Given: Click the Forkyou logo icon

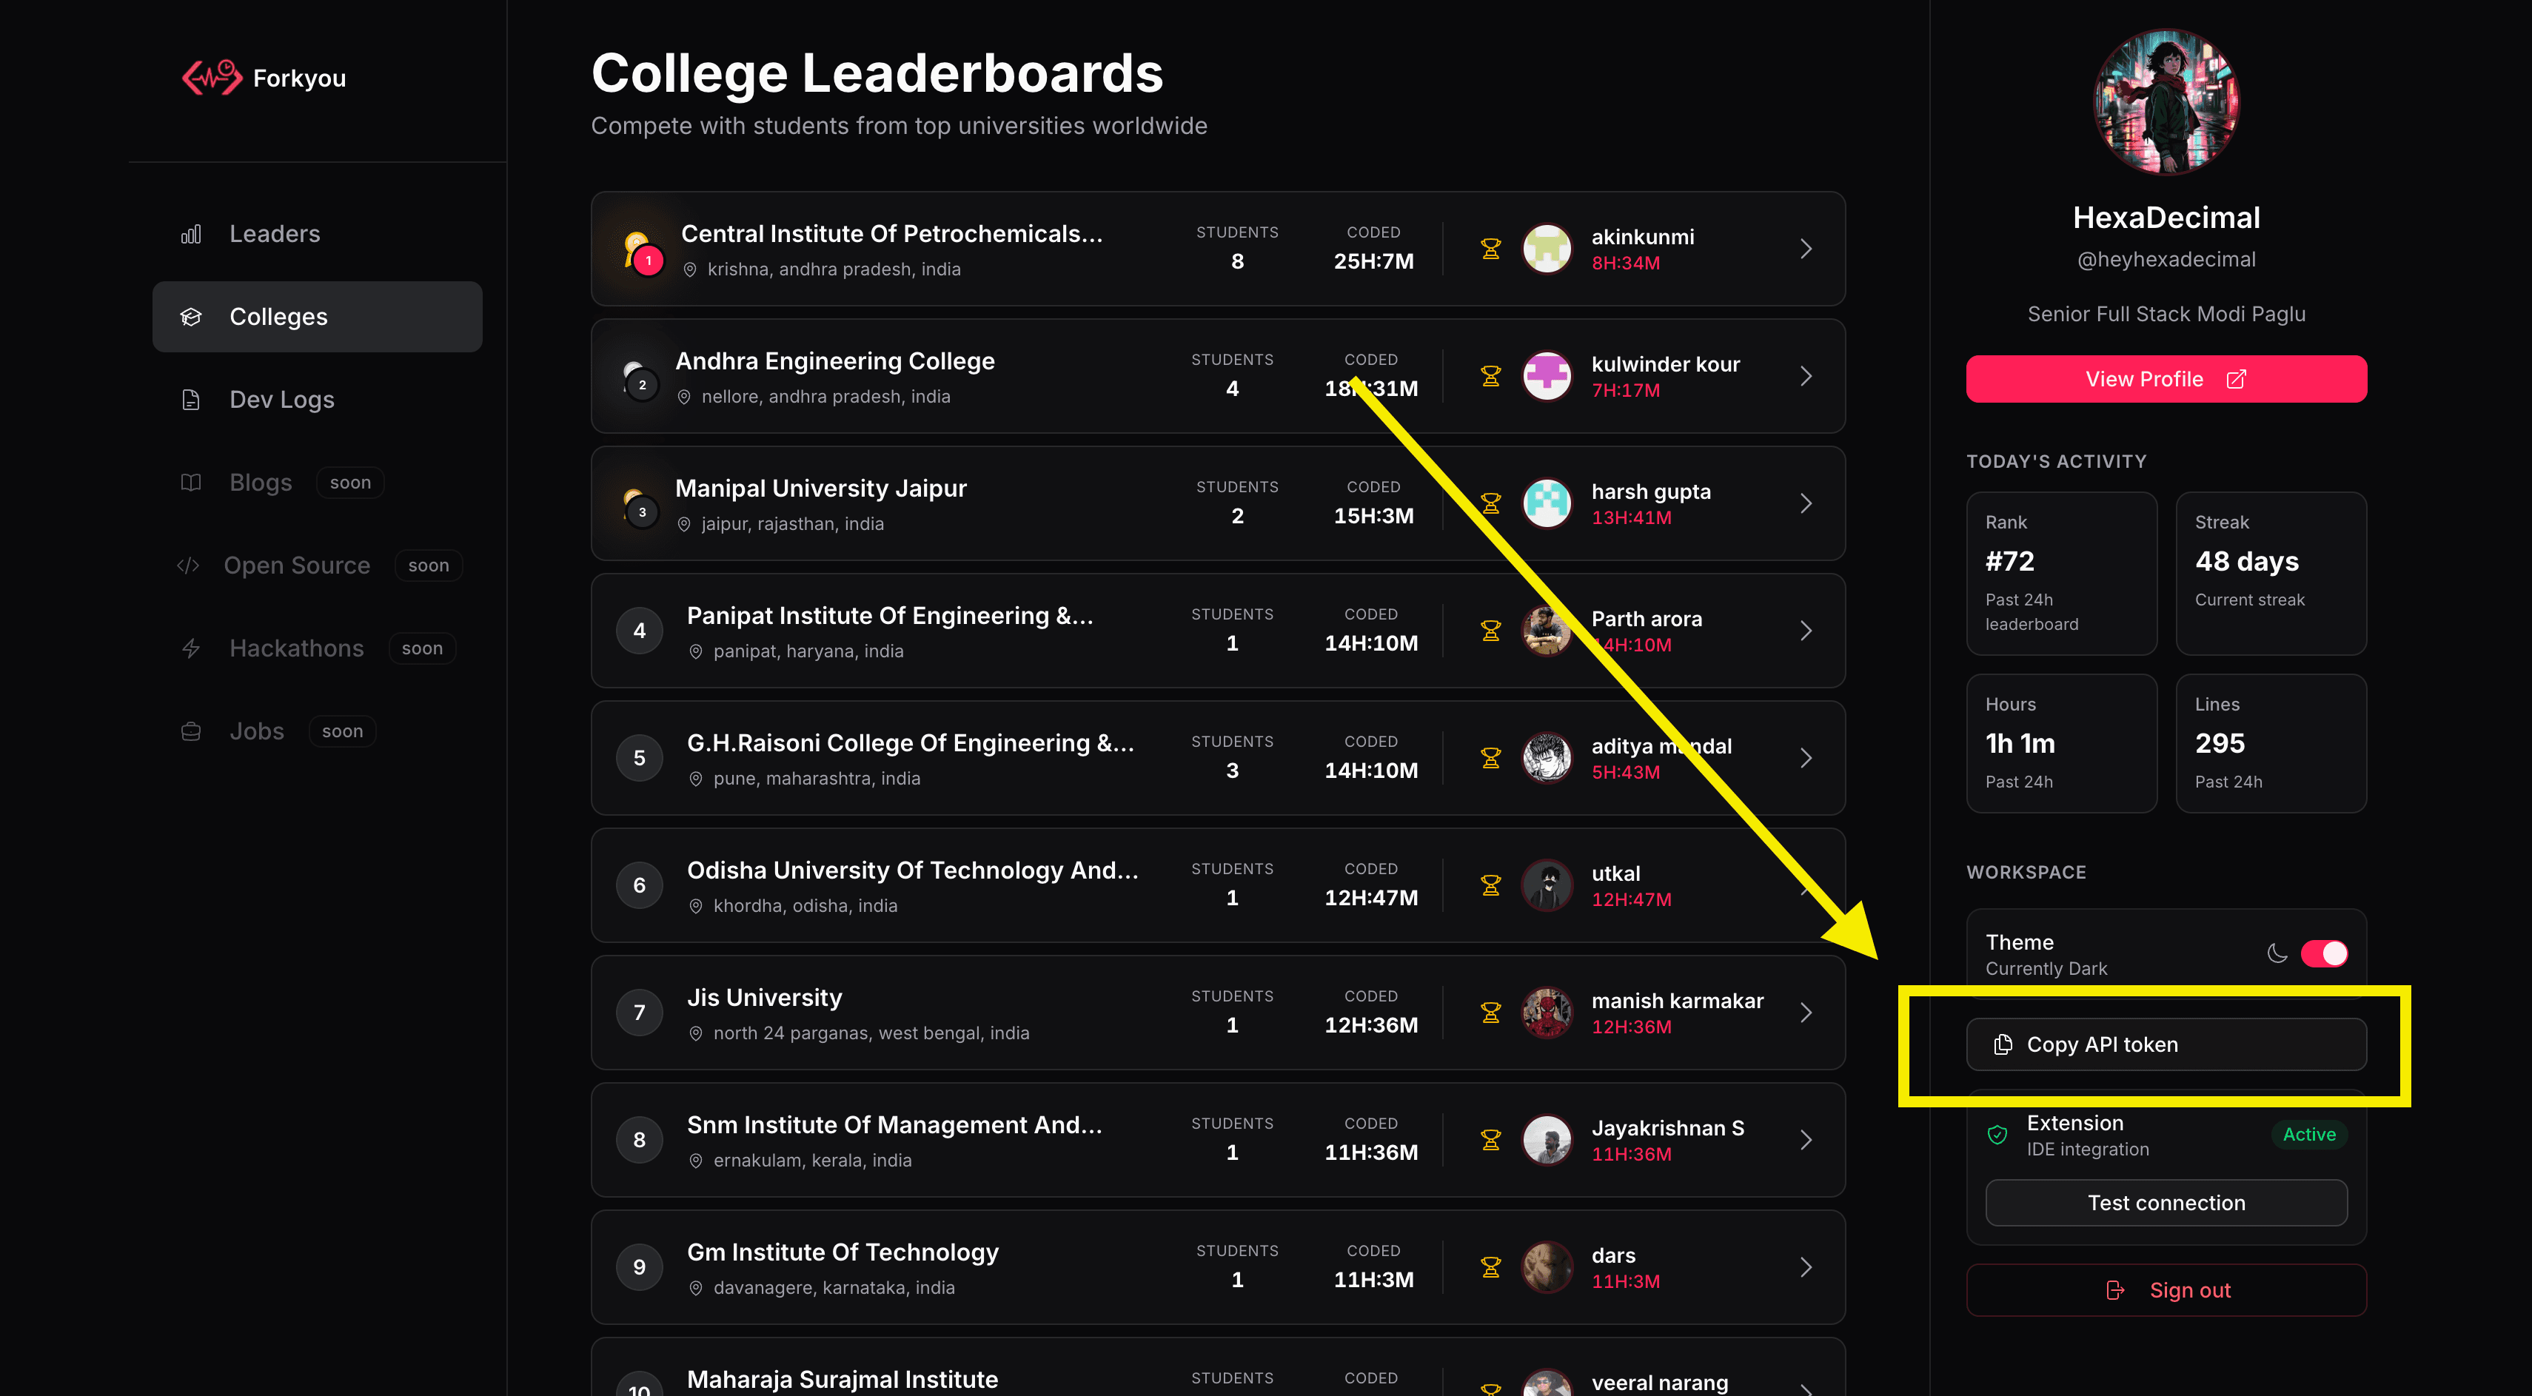Looking at the screenshot, I should [x=211, y=78].
